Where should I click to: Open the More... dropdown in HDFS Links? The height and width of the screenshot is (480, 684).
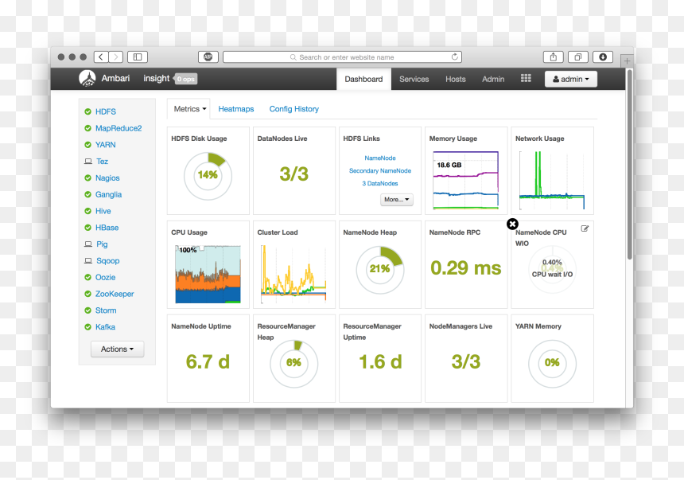pyautogui.click(x=397, y=200)
